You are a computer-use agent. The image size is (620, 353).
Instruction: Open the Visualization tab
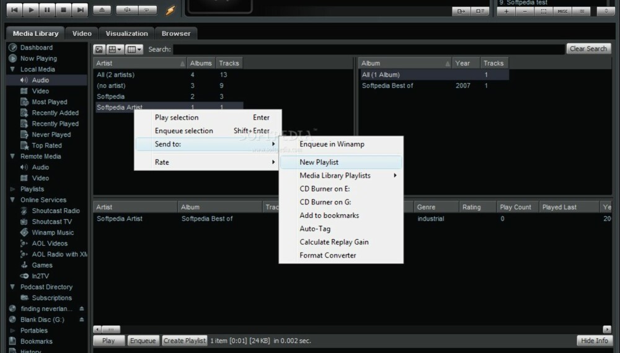126,33
